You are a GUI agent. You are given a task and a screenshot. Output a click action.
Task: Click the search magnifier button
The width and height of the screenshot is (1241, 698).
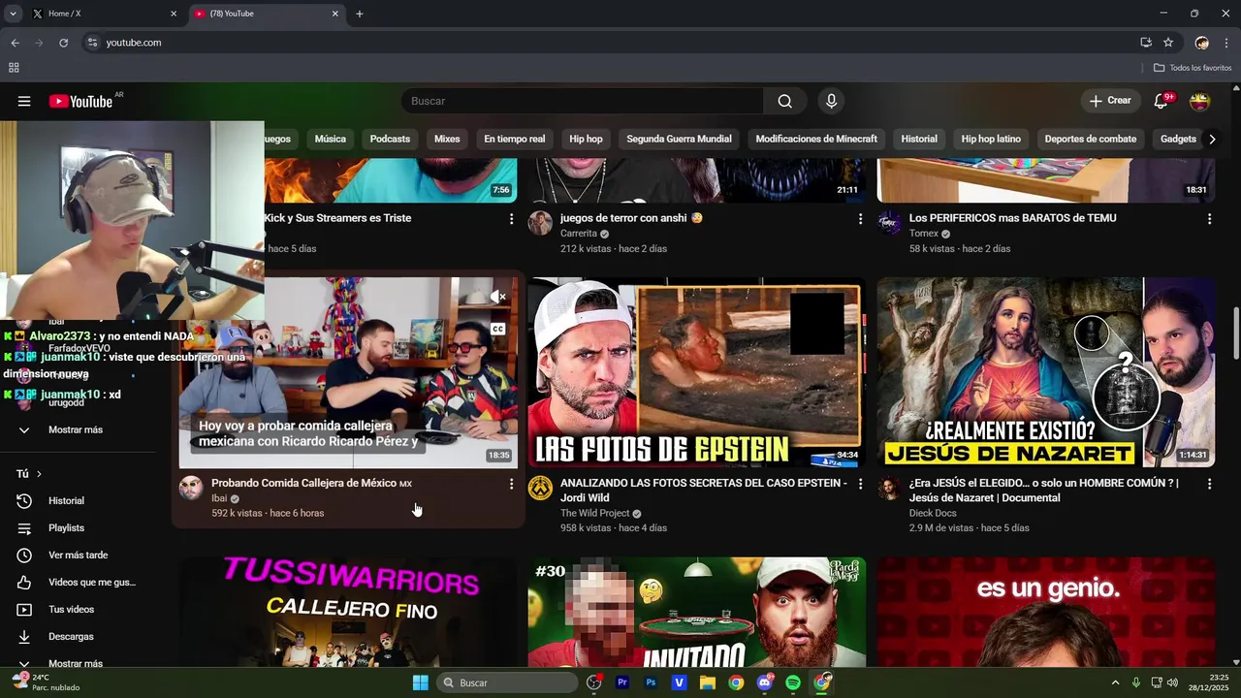[x=784, y=101]
